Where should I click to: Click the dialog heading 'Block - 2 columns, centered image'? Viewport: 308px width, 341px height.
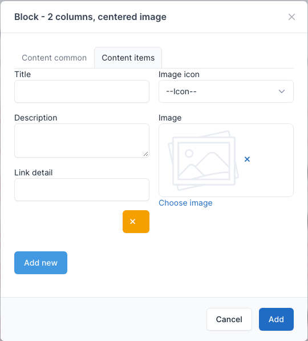click(90, 17)
